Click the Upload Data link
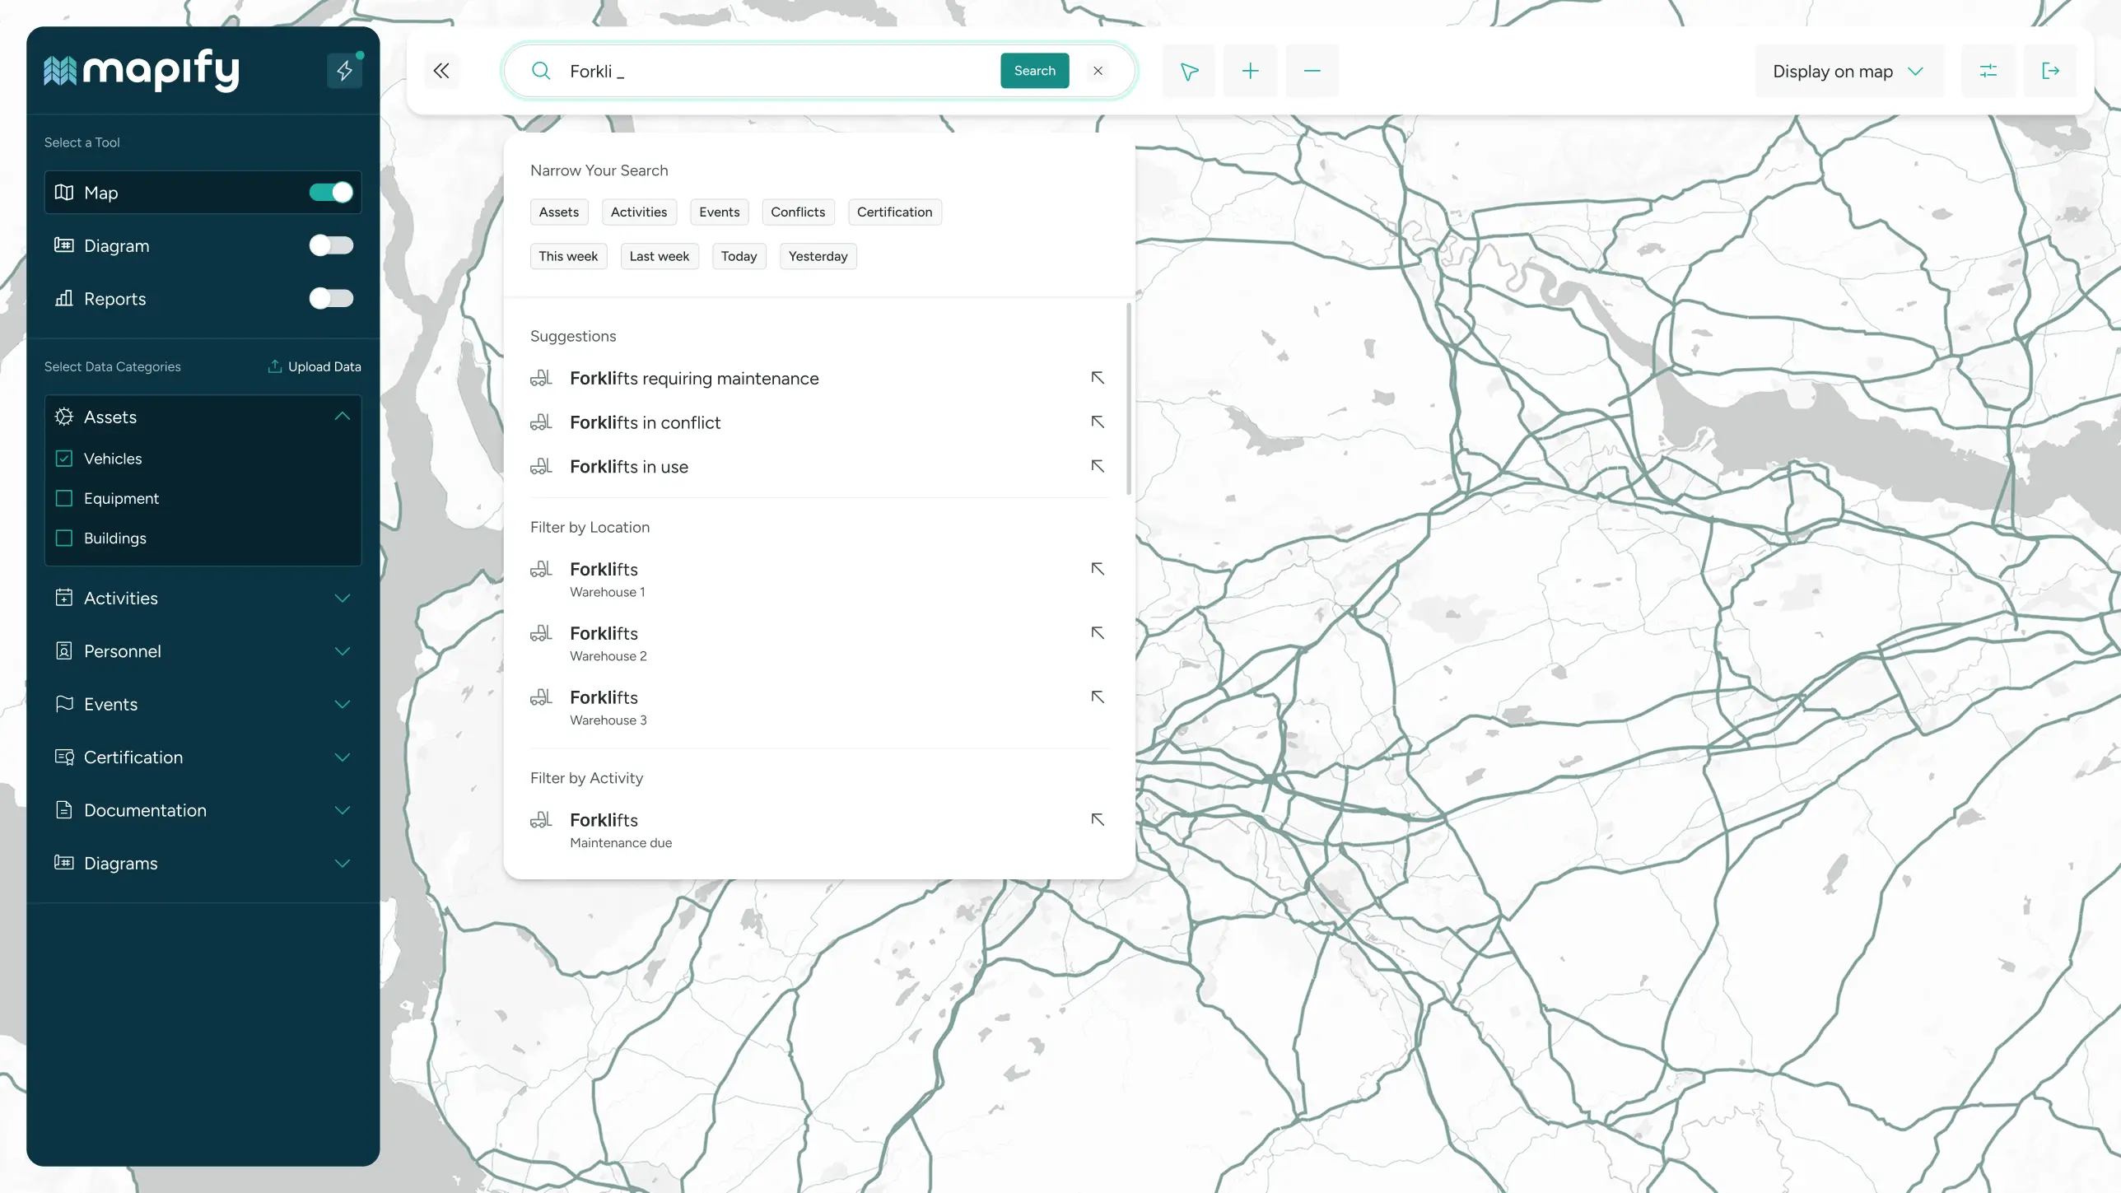The height and width of the screenshot is (1193, 2121). (315, 366)
